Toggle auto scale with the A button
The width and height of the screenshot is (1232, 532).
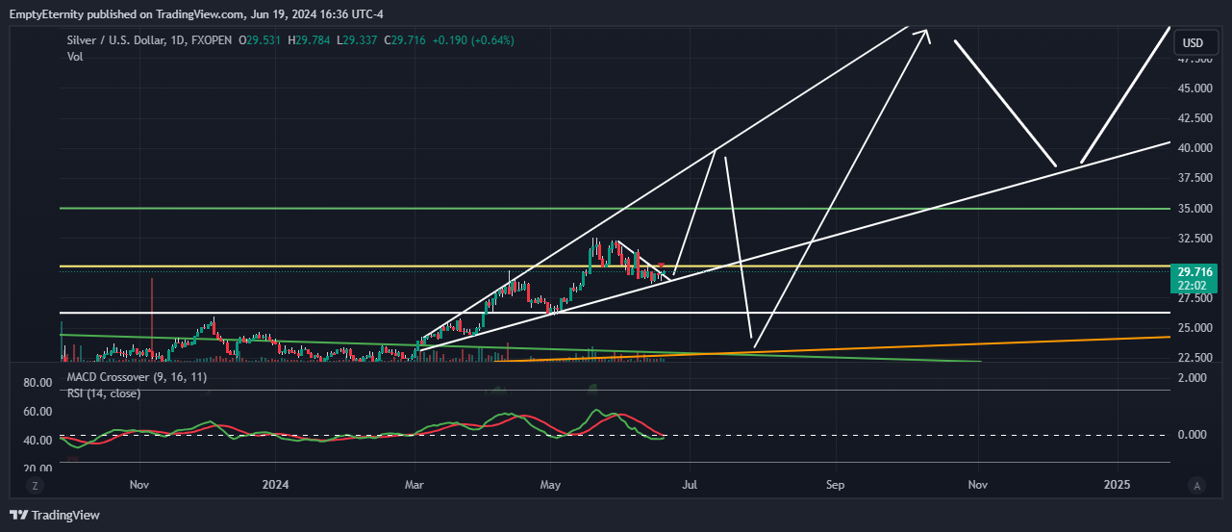tap(1195, 485)
